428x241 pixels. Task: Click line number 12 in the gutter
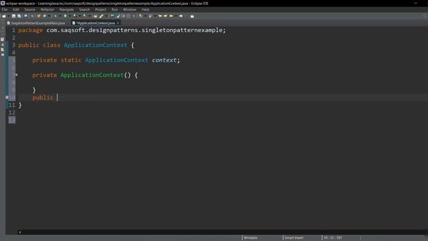[12, 112]
